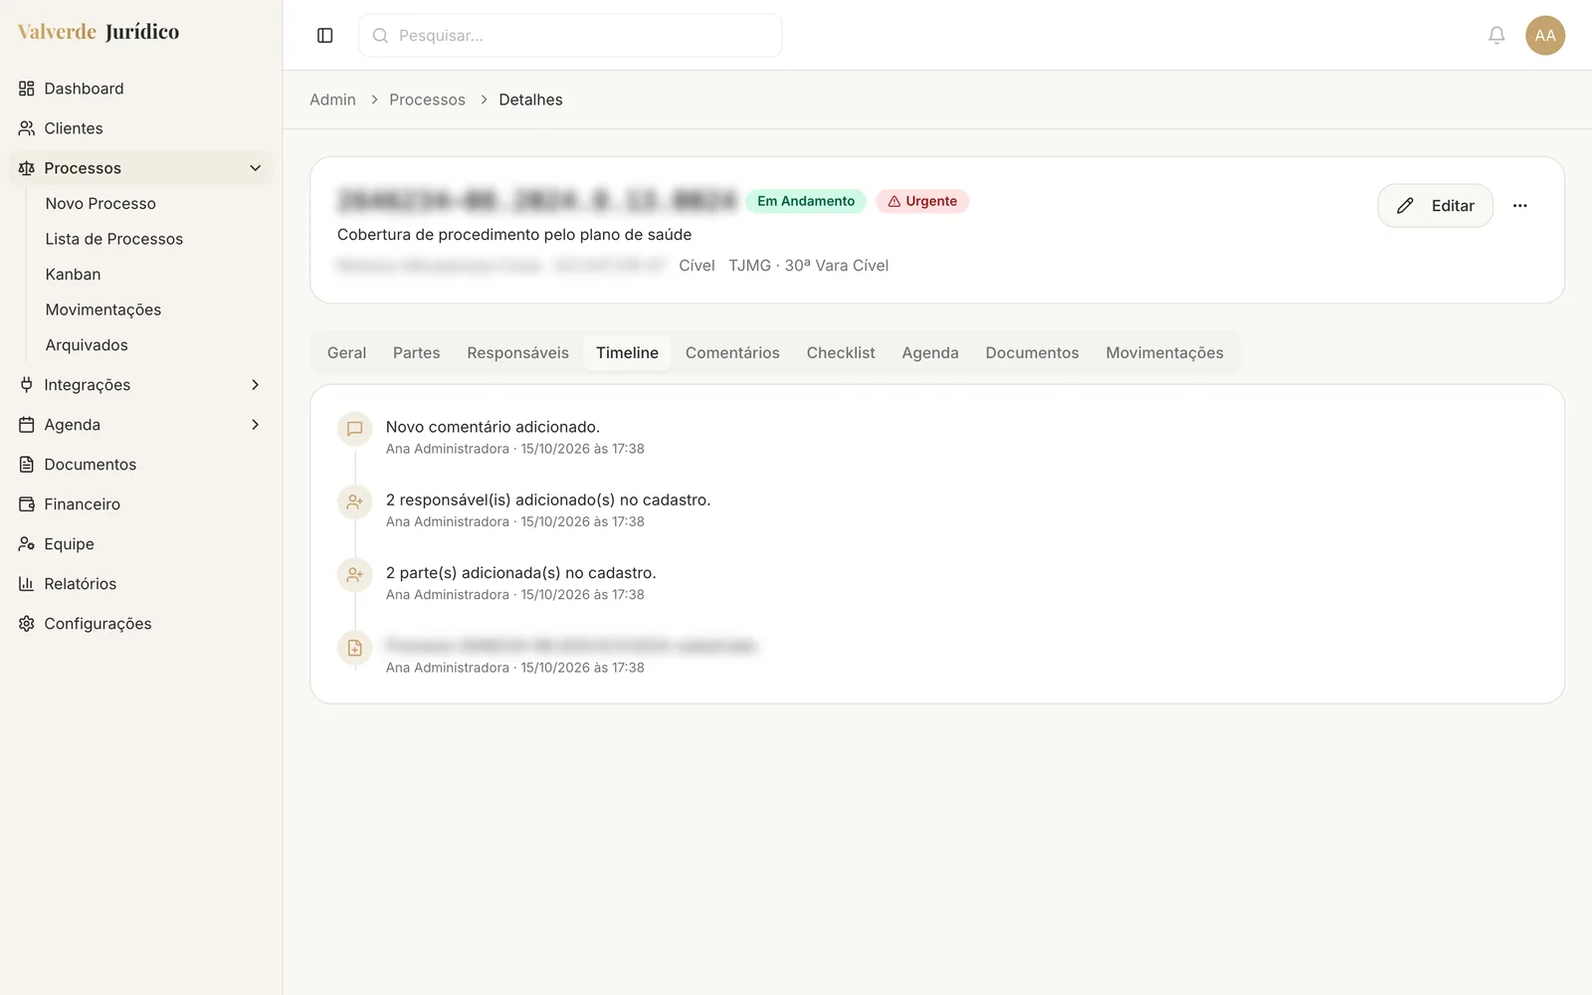Screen dimensions: 1592x995
Task: Click the parte adicionada timeline icon
Action: (355, 575)
